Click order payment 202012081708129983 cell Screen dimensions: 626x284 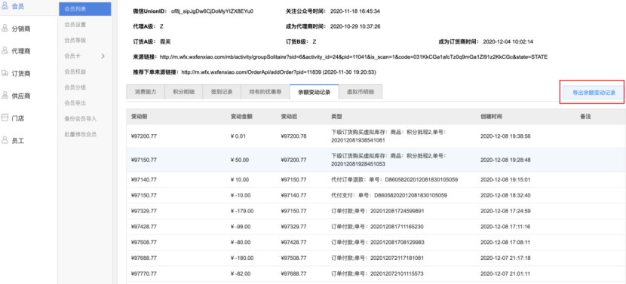coord(378,243)
